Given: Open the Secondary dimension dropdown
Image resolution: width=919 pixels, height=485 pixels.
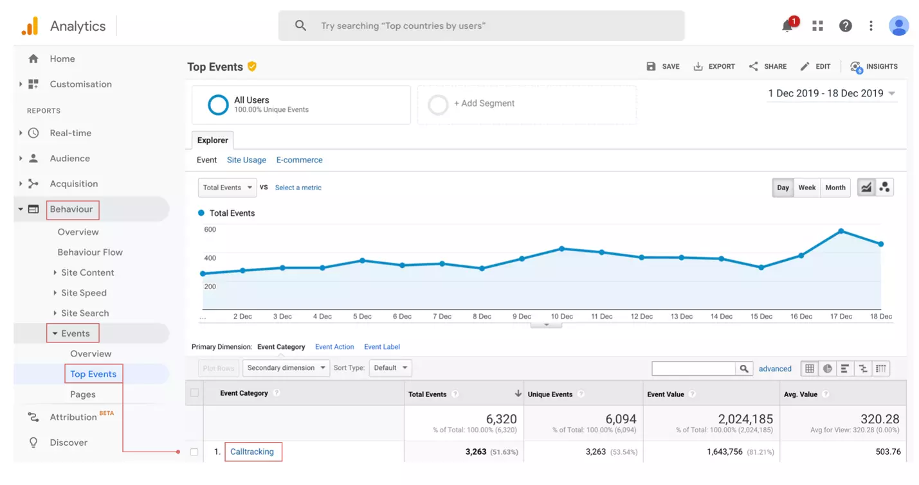Looking at the screenshot, I should point(285,368).
